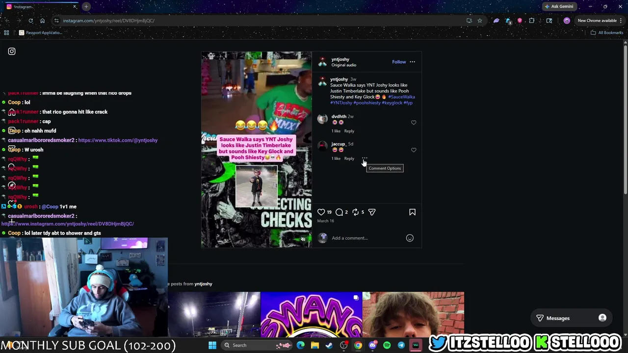628x353 pixels.
Task: Like jaccup_'s comment
Action: (414, 150)
